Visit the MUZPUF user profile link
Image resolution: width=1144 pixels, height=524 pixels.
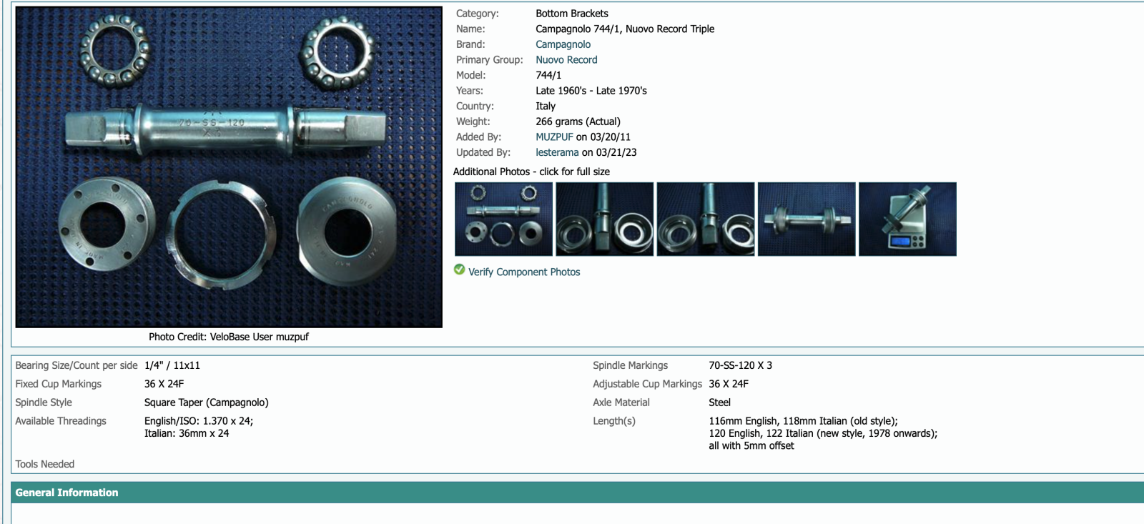click(554, 137)
